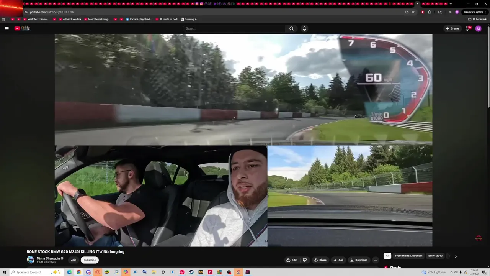Click the Windows taskbar search box
The image size is (490, 276).
36,272
